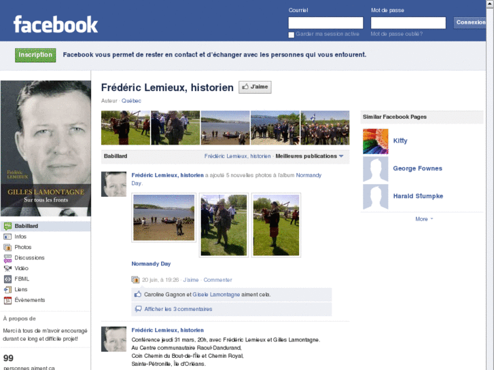Image resolution: width=494 pixels, height=370 pixels.
Task: Click the Facebook logo
Action: coord(56,24)
